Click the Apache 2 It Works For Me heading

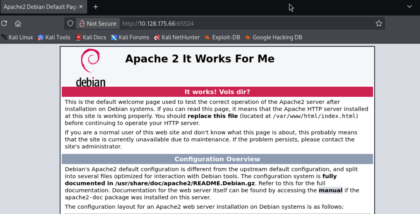pyautogui.click(x=200, y=59)
